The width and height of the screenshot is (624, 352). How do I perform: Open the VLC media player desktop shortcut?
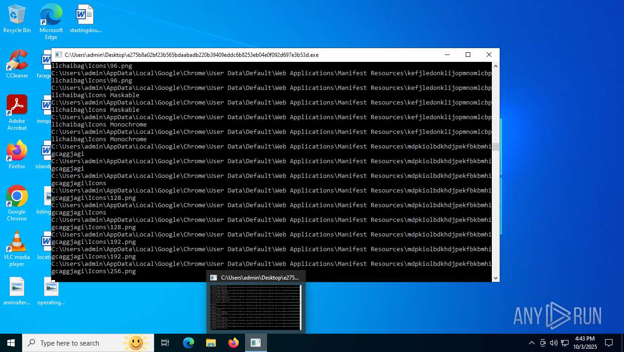tap(17, 249)
